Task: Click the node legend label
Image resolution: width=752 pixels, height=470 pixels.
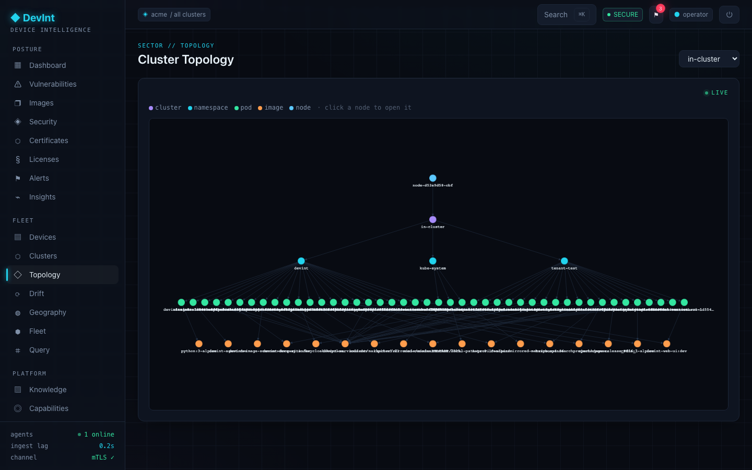Action: (303, 108)
